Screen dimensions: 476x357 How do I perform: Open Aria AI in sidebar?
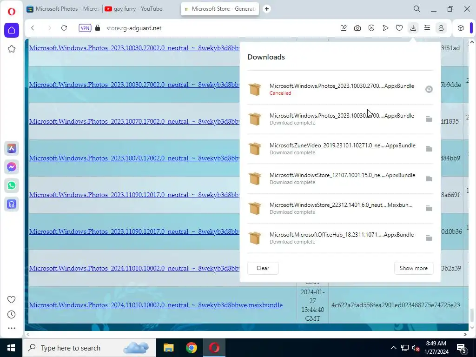click(12, 148)
